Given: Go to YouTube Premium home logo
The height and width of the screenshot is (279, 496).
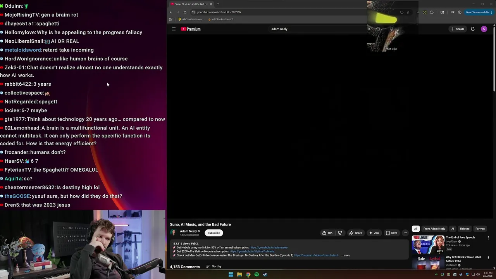Looking at the screenshot, I should coord(191,29).
